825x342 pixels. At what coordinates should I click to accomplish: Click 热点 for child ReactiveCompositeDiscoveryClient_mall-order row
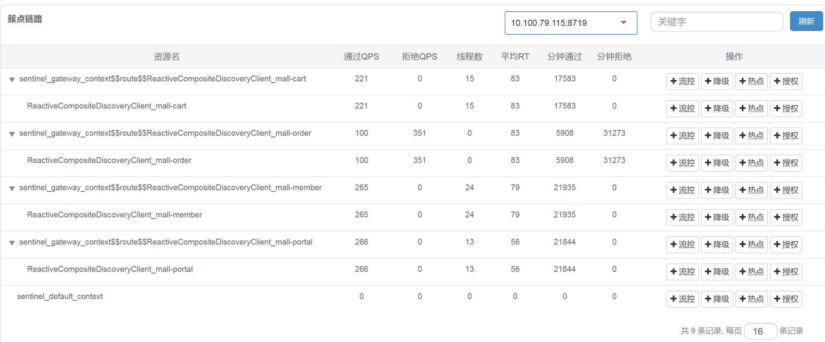(x=751, y=163)
